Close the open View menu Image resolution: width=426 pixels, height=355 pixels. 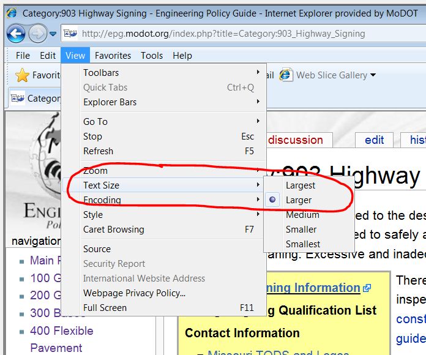(x=75, y=56)
